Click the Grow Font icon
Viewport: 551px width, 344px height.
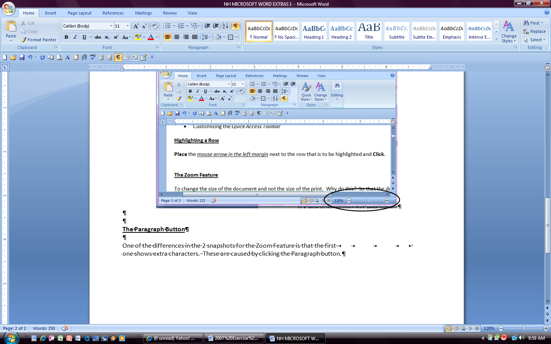click(136, 26)
